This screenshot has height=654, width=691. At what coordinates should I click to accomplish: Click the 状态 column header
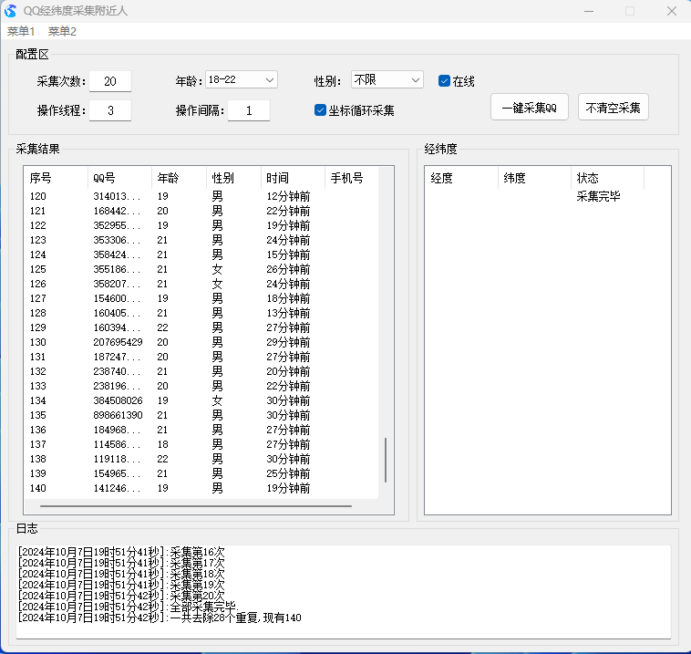[x=607, y=178]
